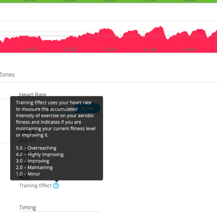
Task: Click the Heart Rate section heading
Action: 33,95
